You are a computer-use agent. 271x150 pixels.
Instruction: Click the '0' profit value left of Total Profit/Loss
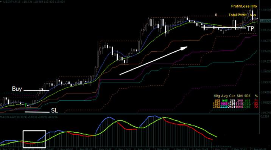[216, 15]
